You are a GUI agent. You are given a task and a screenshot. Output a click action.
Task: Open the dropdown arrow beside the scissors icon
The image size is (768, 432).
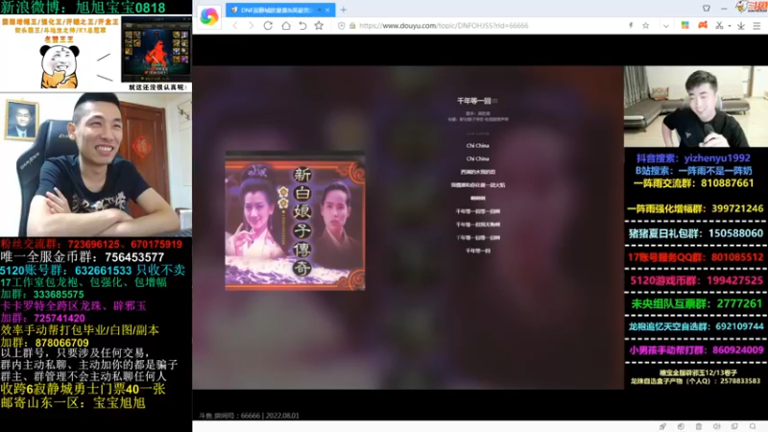(730, 26)
